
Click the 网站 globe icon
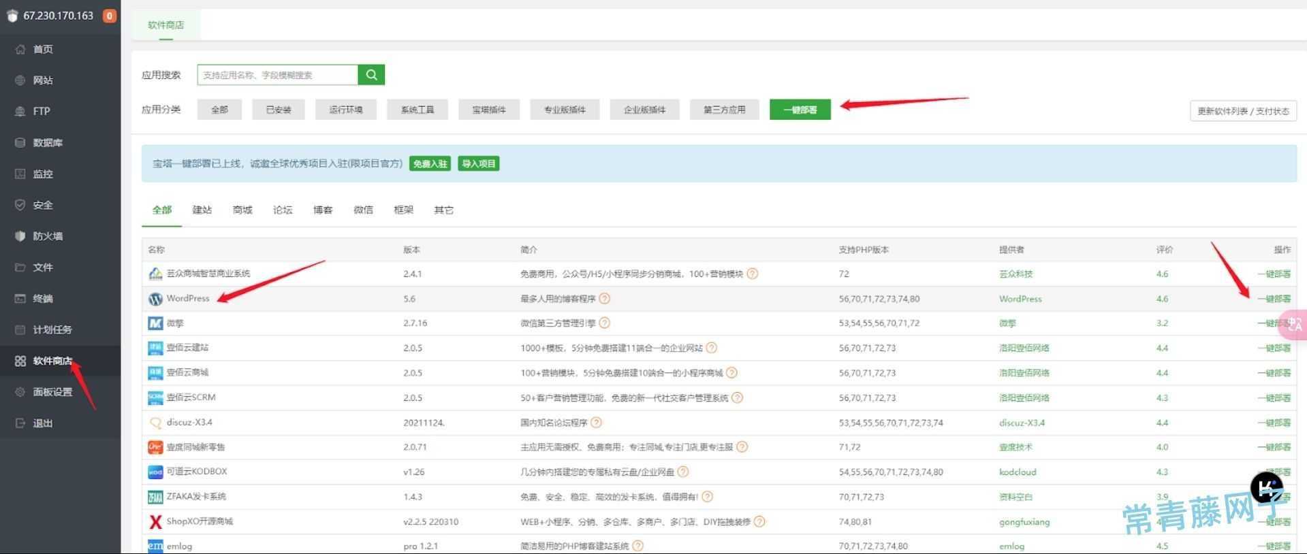pos(20,80)
